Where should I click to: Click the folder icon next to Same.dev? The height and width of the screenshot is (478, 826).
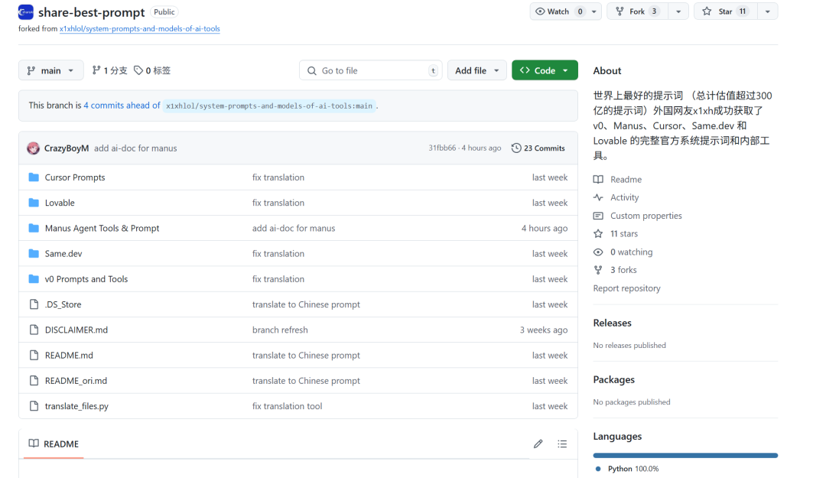pos(34,253)
